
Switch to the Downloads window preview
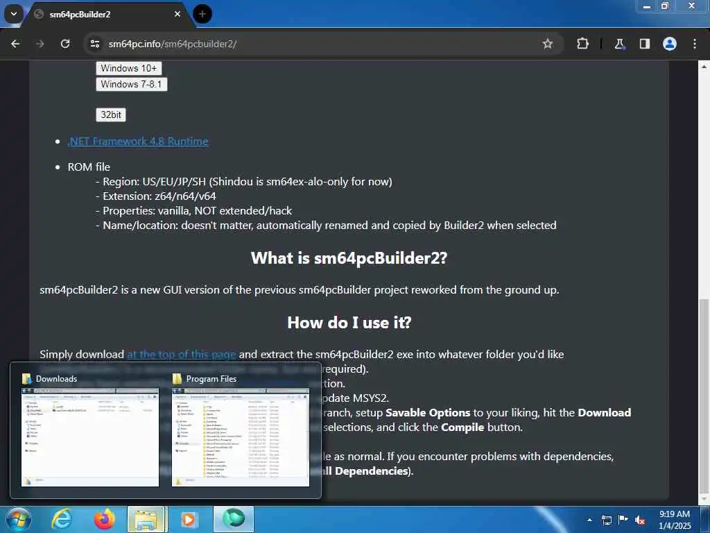click(x=90, y=430)
